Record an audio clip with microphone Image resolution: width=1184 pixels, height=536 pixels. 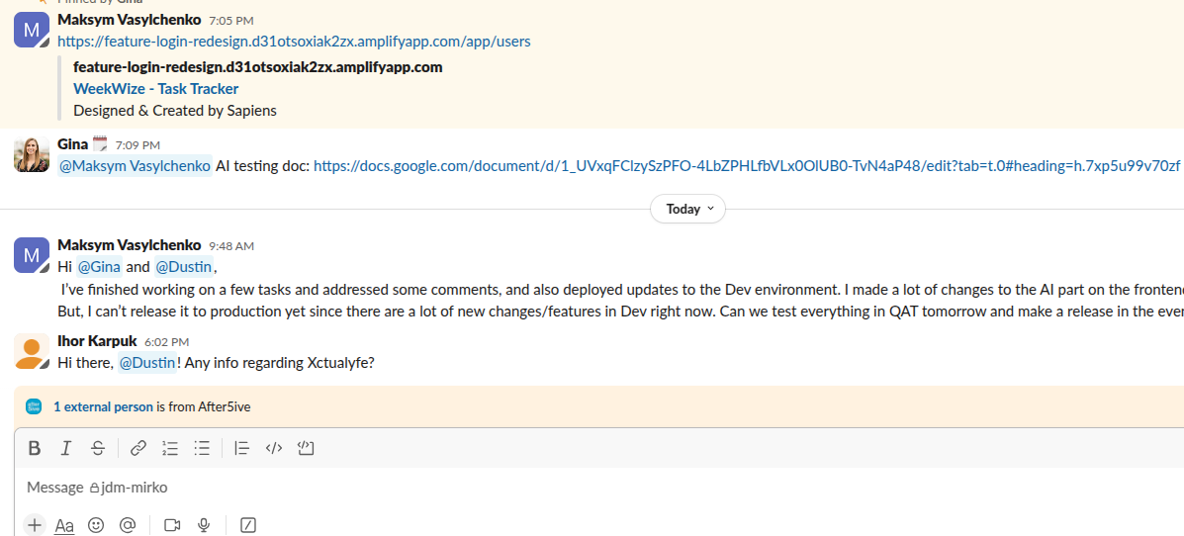pos(204,525)
